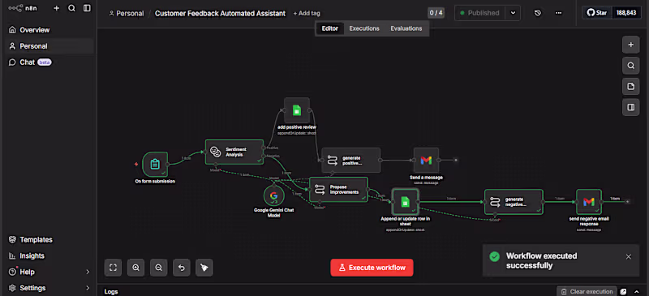Click the undo/reset zoom button
This screenshot has width=649, height=296.
click(x=181, y=268)
